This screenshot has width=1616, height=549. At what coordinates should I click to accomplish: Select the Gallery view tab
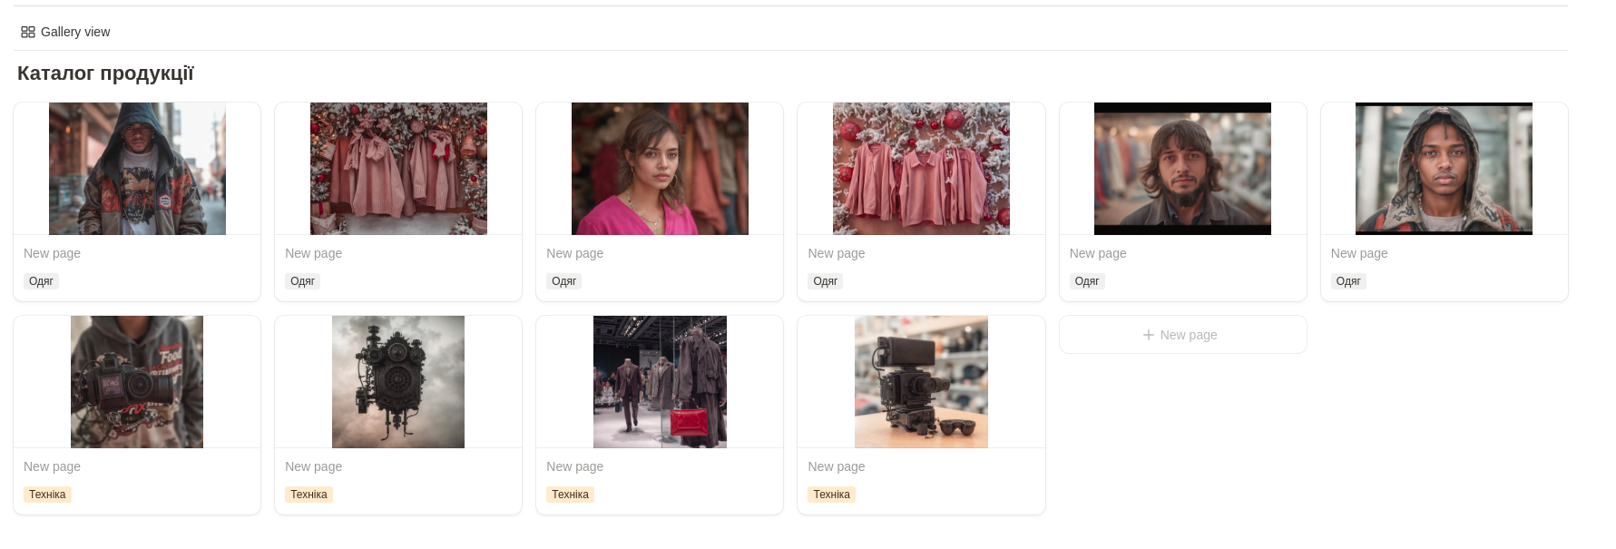pos(65,32)
